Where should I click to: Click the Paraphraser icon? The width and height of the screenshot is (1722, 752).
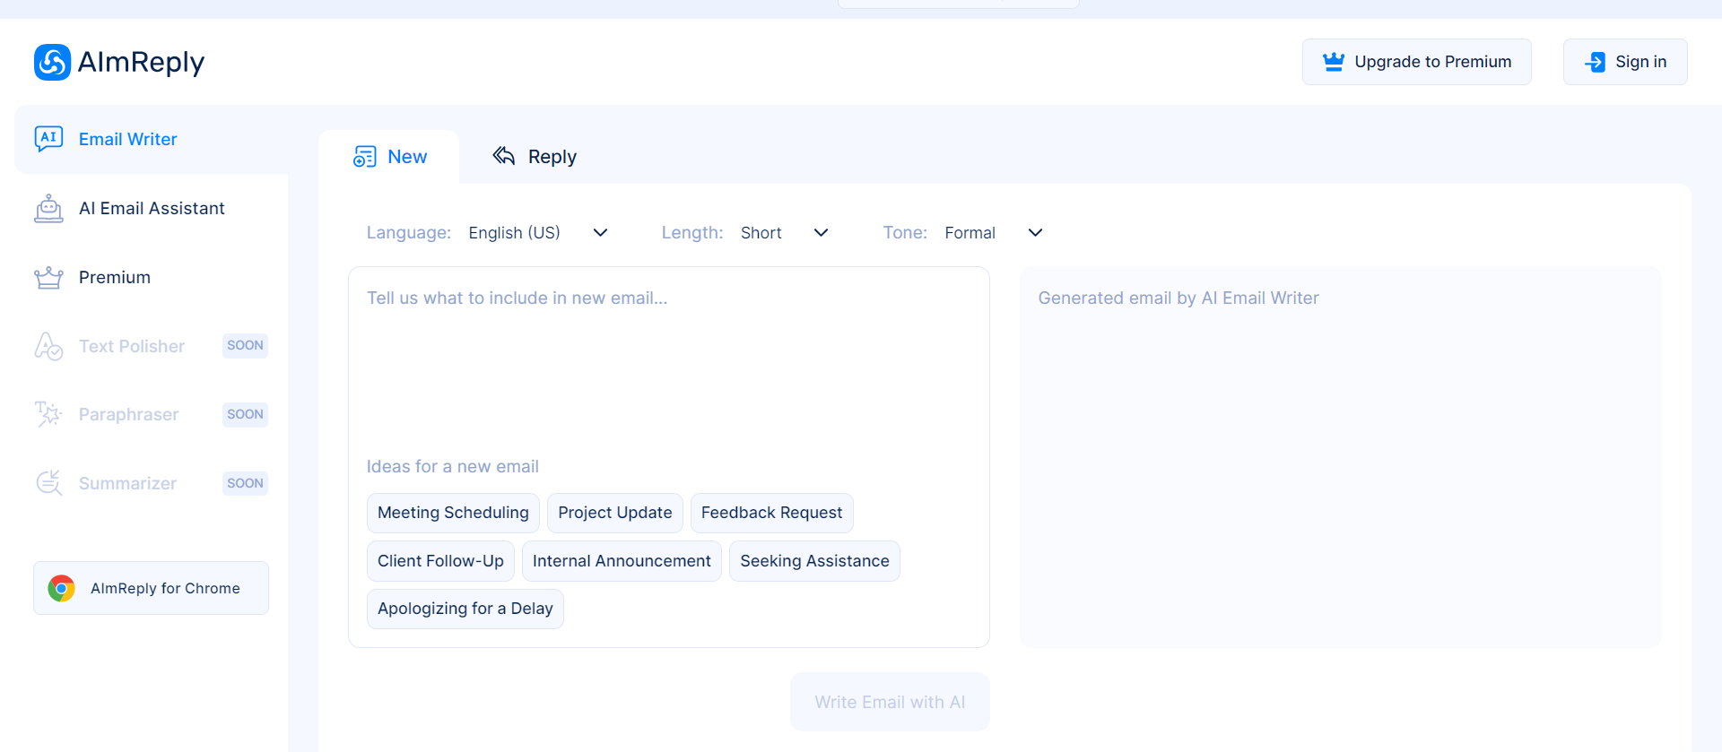pos(48,414)
